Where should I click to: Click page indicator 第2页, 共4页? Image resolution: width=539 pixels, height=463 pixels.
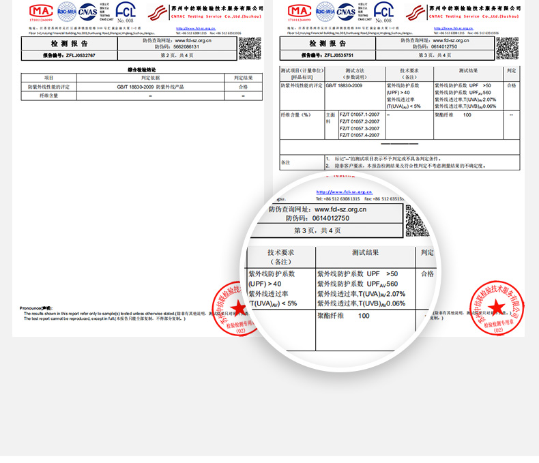177,55
